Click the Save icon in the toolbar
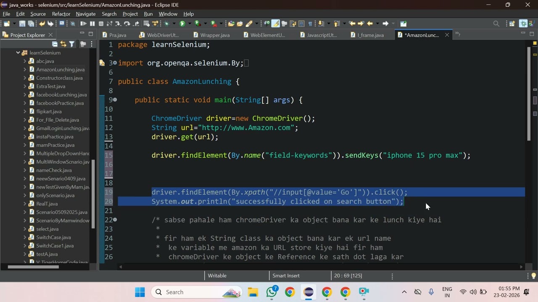Screen dimensions: 538x302 pos(22,23)
